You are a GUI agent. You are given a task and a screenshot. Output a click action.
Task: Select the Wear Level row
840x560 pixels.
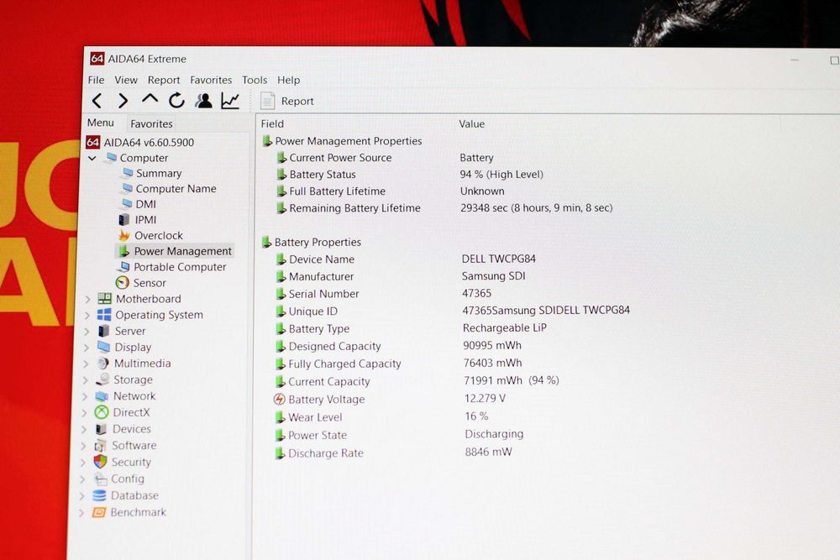pos(381,416)
